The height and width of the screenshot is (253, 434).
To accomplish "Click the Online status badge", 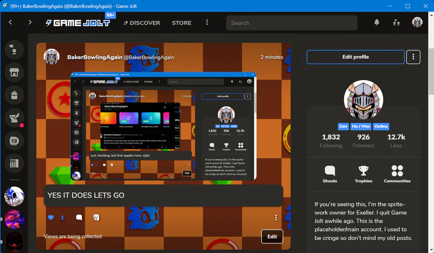I will coord(381,126).
